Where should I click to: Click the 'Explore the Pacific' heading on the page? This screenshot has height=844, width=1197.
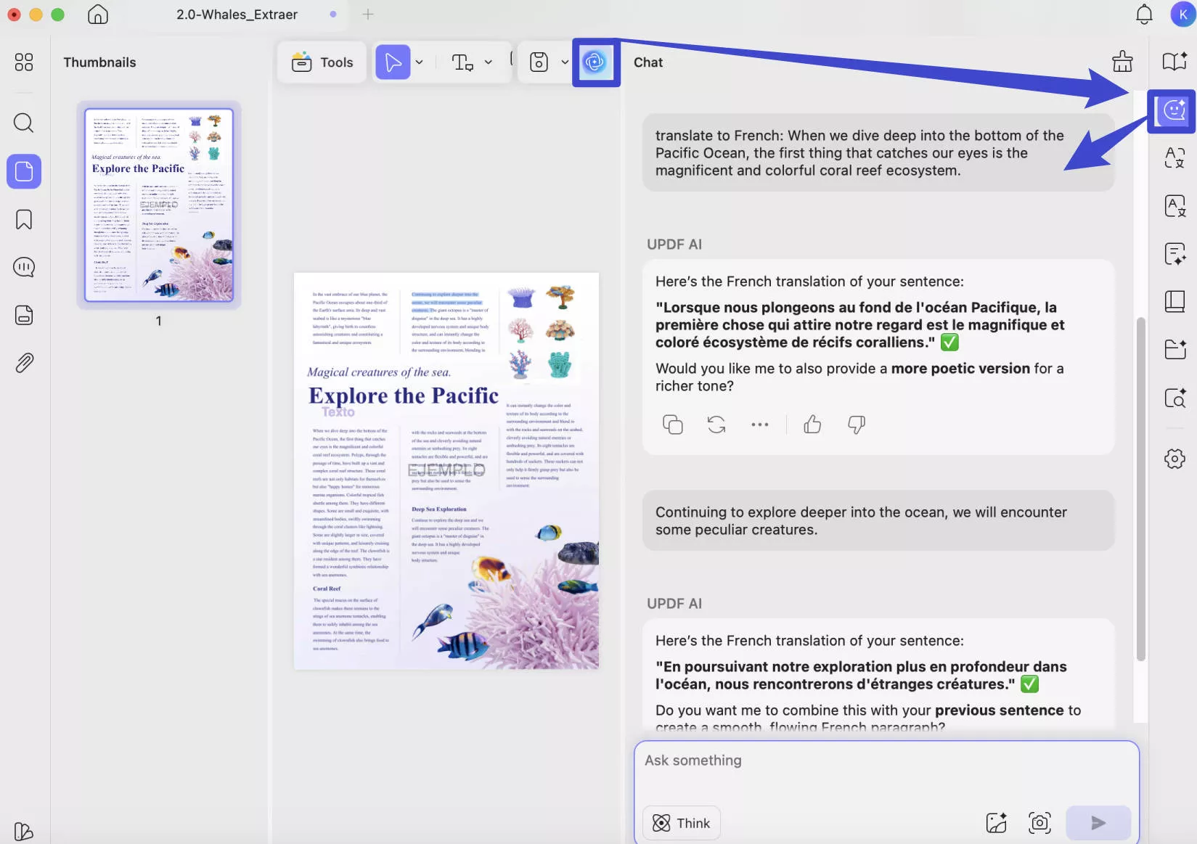[404, 396]
